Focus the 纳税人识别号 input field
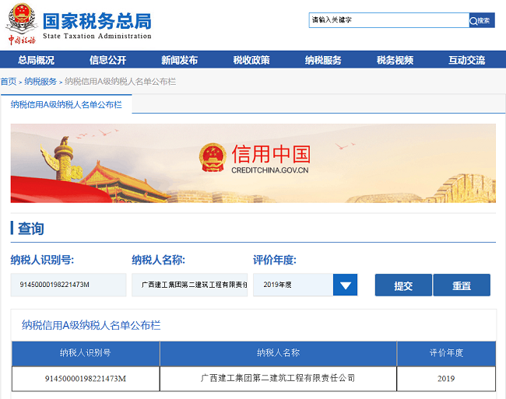 pyautogui.click(x=69, y=285)
